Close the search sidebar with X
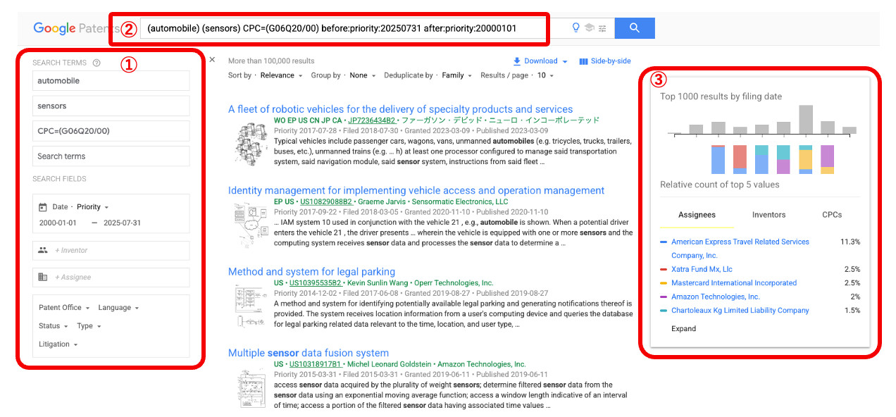 point(212,60)
